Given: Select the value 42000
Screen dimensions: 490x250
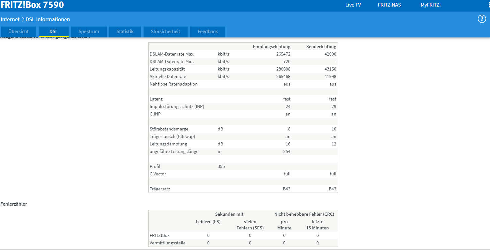Looking at the screenshot, I should click(x=330, y=54).
